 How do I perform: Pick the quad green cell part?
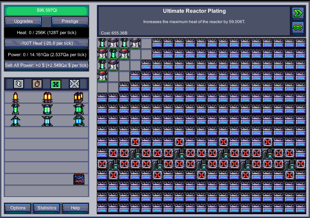[79, 109]
